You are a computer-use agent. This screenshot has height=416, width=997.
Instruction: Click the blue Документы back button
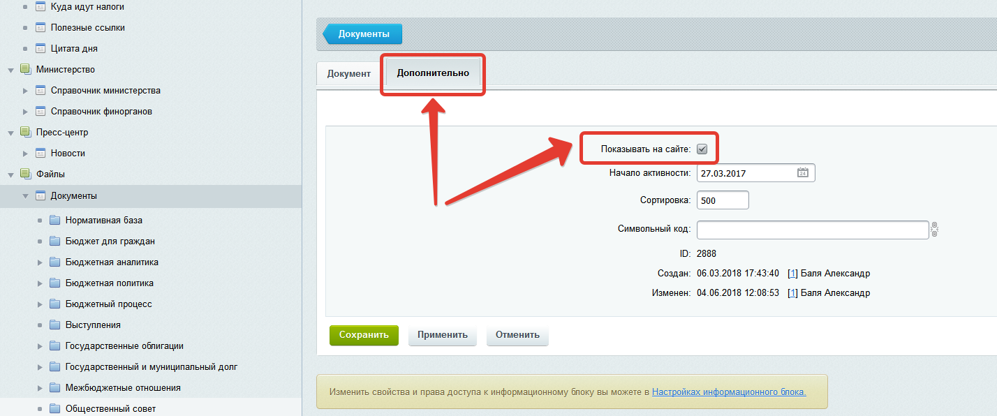(363, 34)
